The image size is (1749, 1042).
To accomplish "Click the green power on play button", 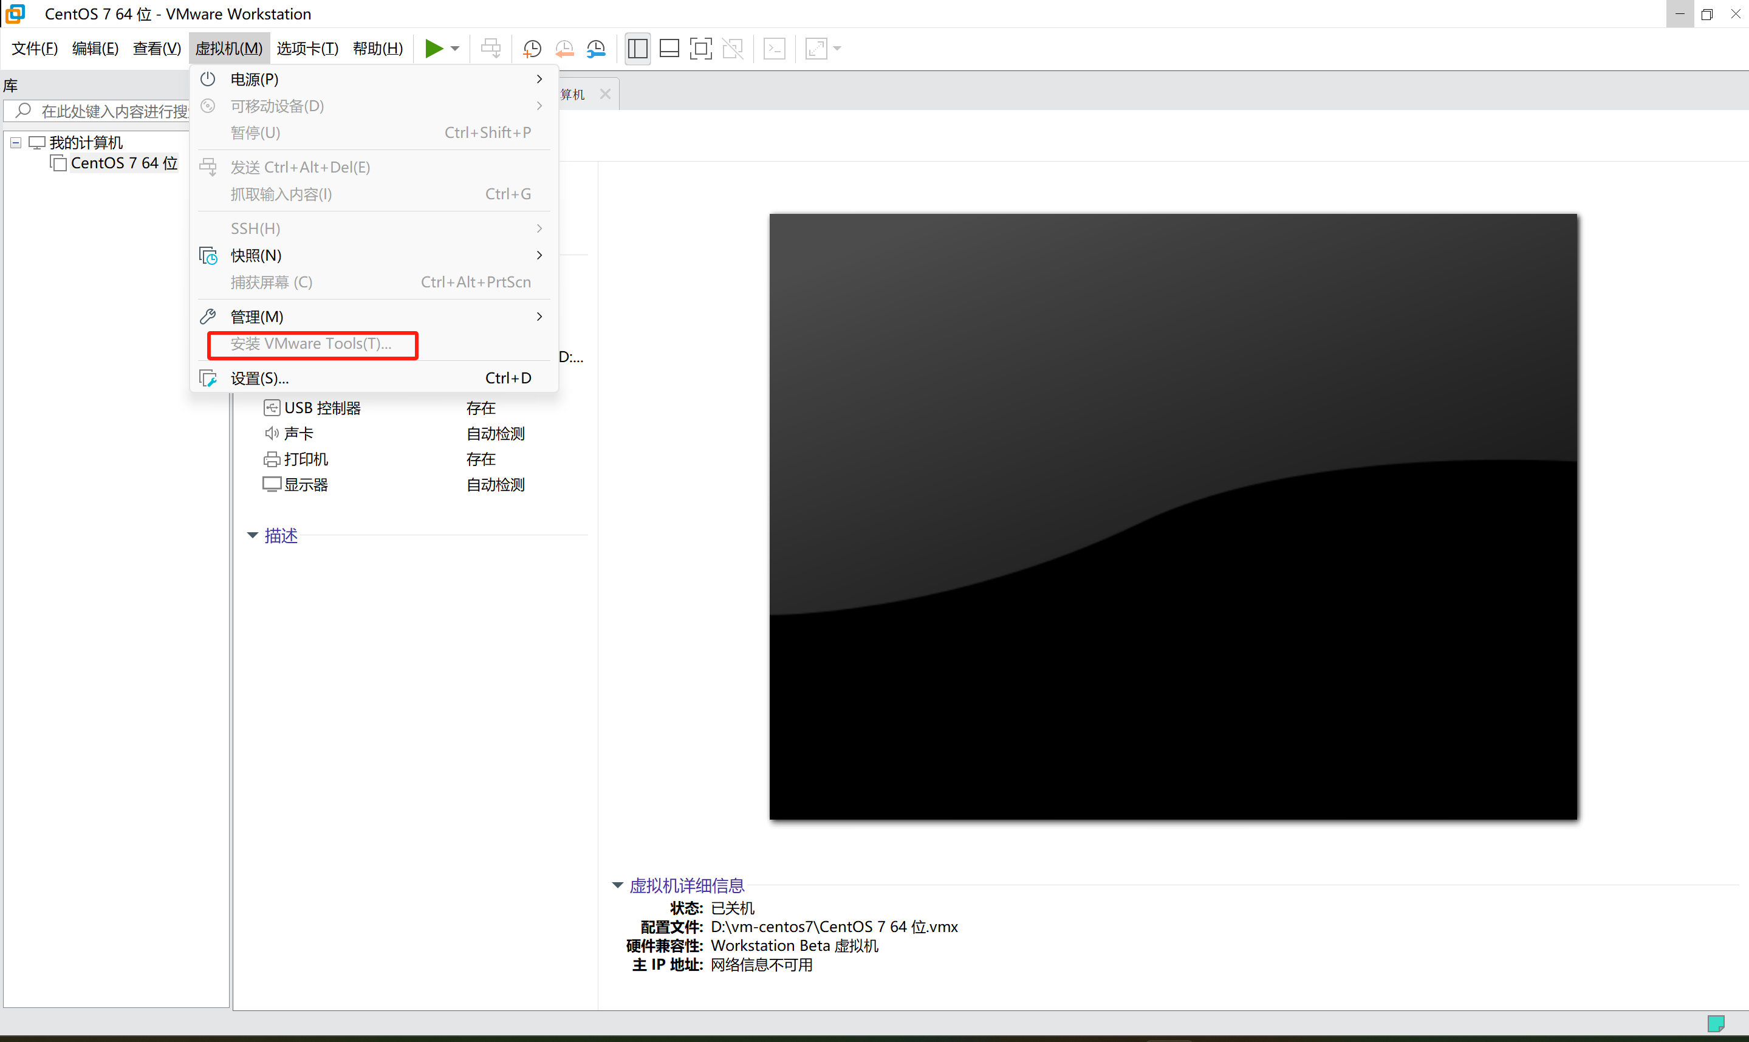I will [434, 49].
